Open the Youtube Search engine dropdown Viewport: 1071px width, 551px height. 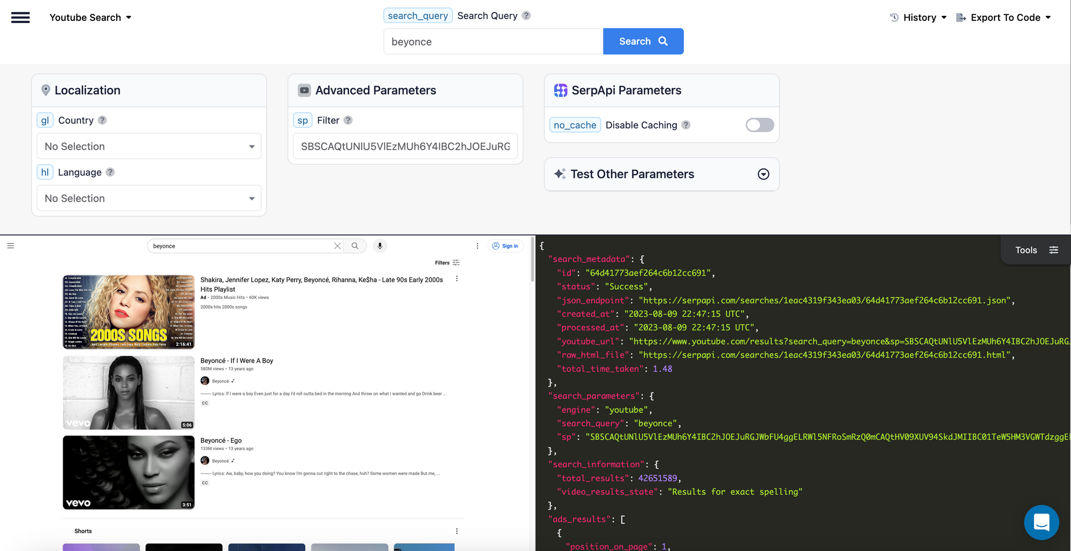coord(90,18)
